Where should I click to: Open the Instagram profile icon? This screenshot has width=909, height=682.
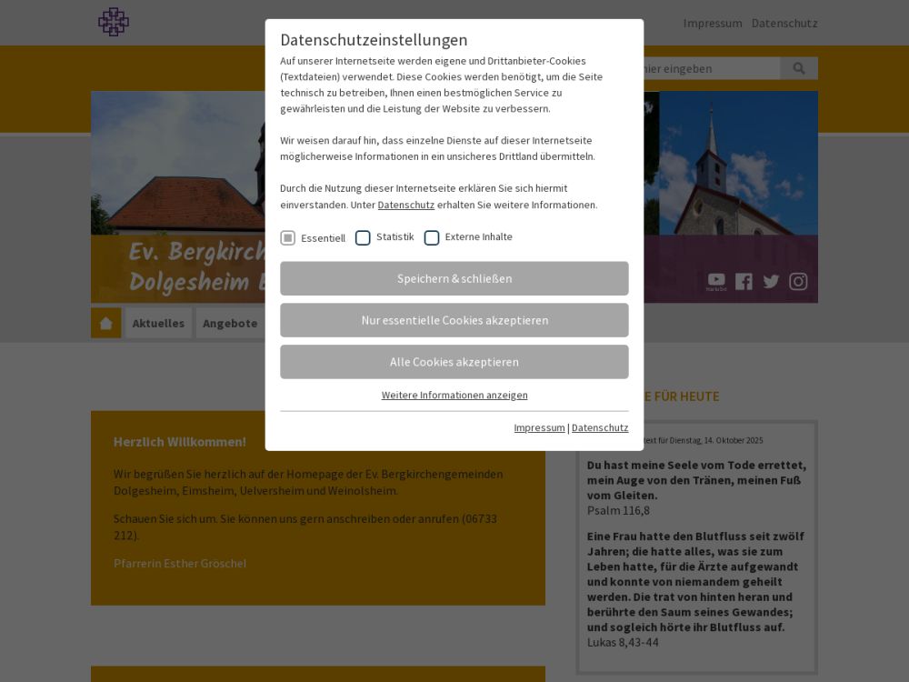click(x=798, y=281)
